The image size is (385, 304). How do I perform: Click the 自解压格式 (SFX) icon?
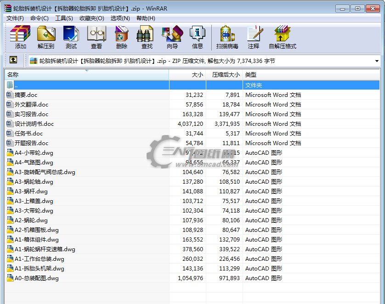click(x=282, y=34)
